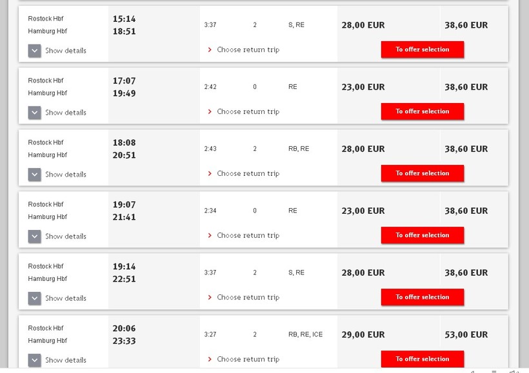The width and height of the screenshot is (529, 373).
Task: Go to offer selection for 19:14 train
Action: (x=422, y=297)
